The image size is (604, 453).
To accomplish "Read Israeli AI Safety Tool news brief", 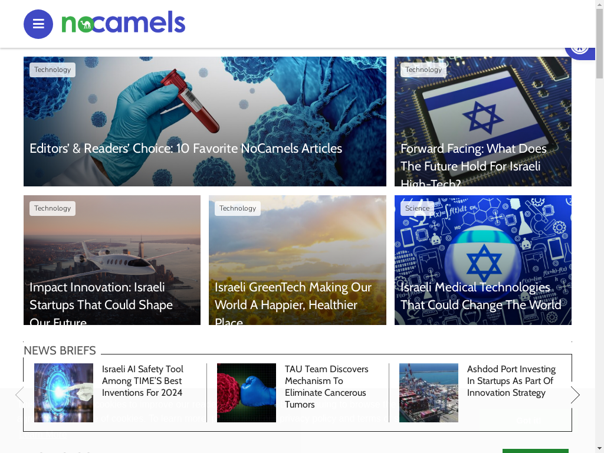I will (143, 380).
